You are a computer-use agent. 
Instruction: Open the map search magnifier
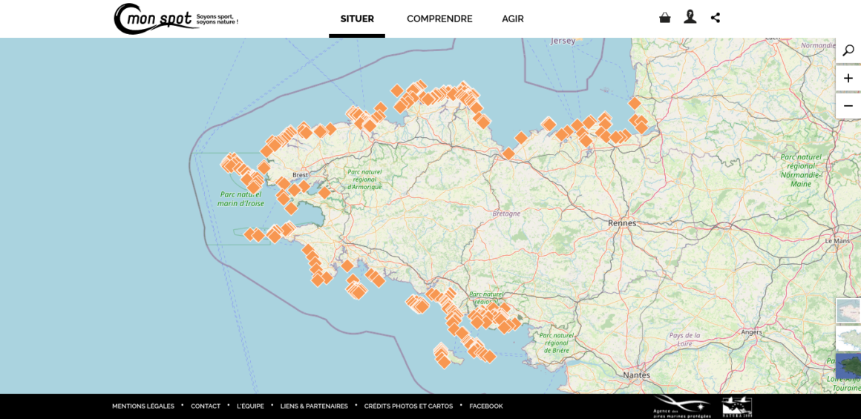[848, 50]
